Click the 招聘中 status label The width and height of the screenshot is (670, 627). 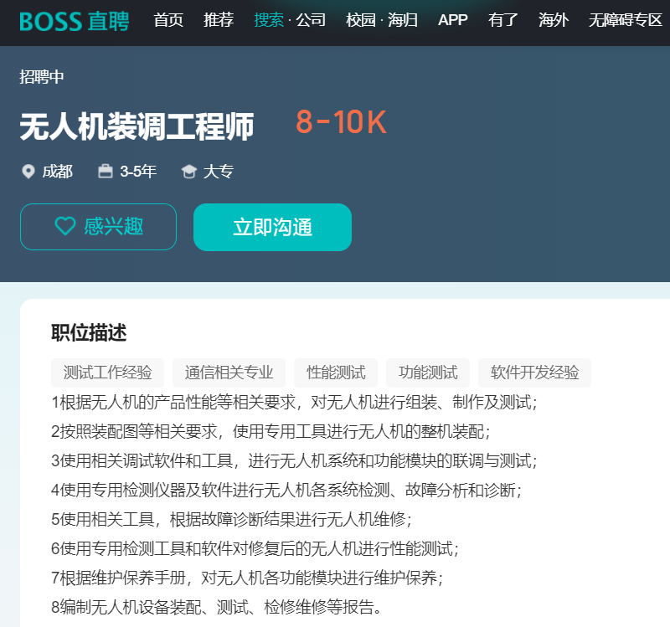point(41,77)
